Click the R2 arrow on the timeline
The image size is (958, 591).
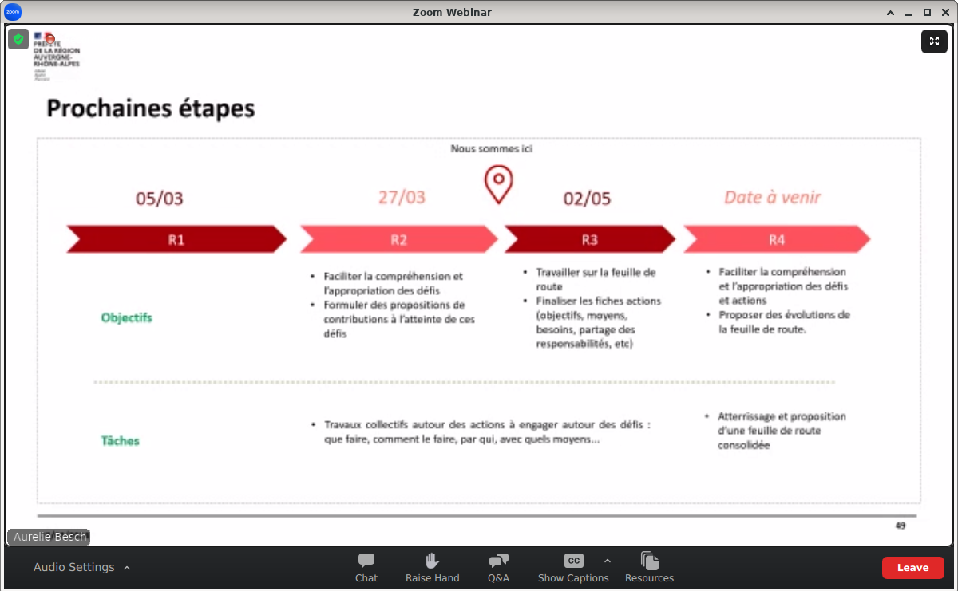click(x=398, y=239)
